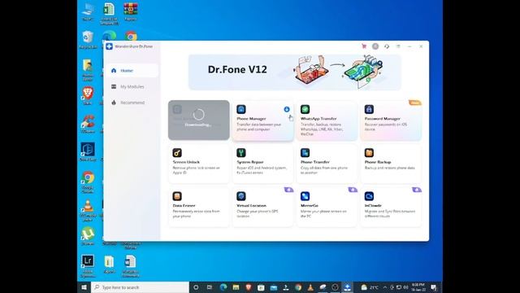The height and width of the screenshot is (293, 520).
Task: Open the Phone Backup module icon
Action: tap(369, 153)
